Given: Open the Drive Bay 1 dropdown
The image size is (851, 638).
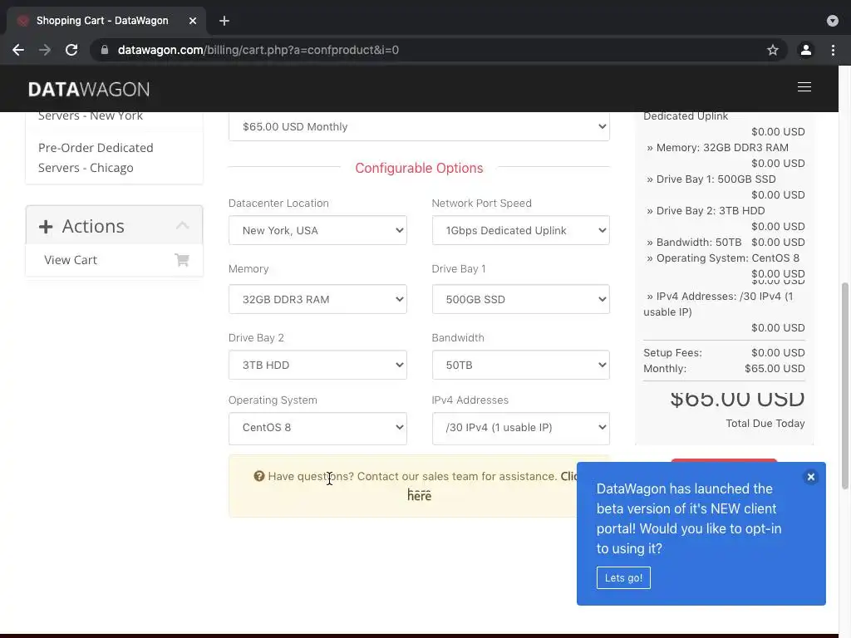Looking at the screenshot, I should pos(520,299).
